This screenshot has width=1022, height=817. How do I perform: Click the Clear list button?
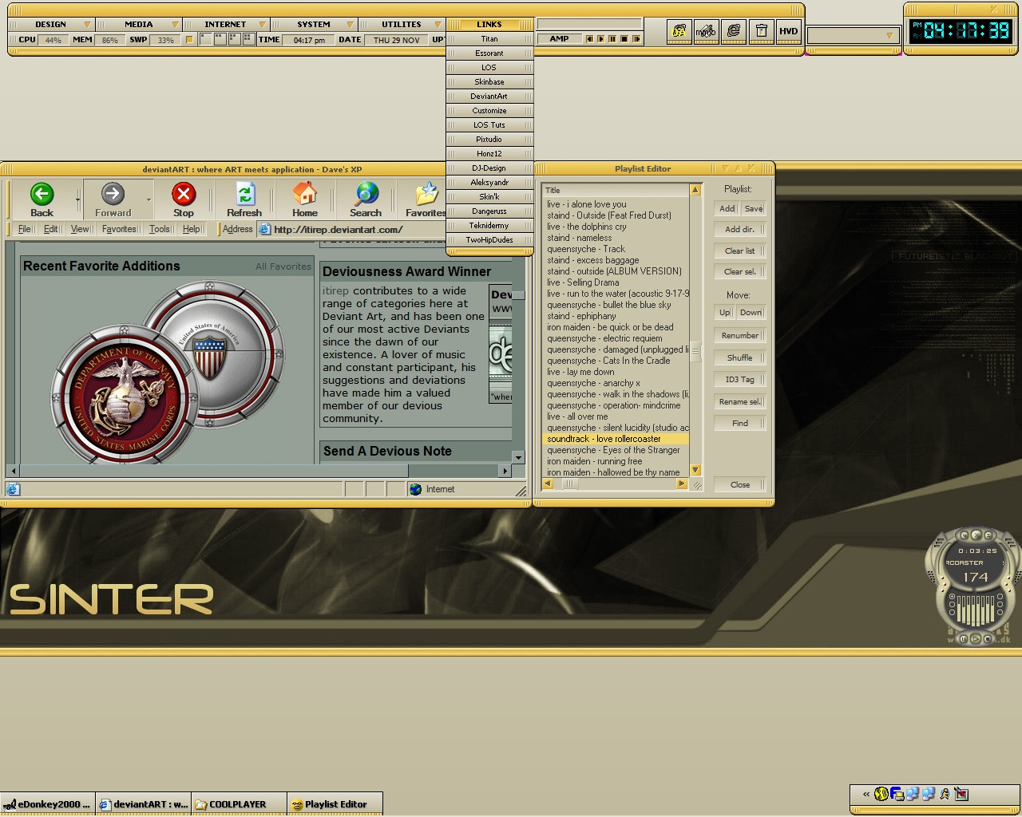tap(739, 251)
